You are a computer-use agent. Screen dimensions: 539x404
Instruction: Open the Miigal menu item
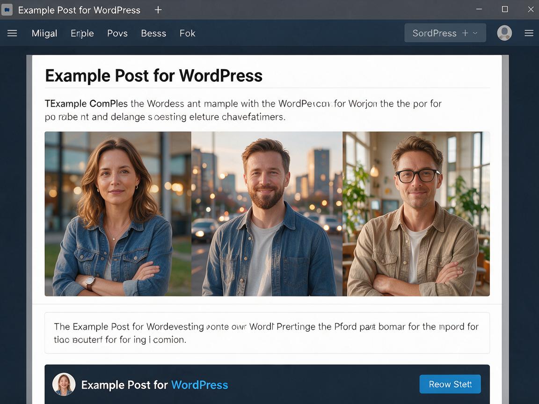pos(44,33)
